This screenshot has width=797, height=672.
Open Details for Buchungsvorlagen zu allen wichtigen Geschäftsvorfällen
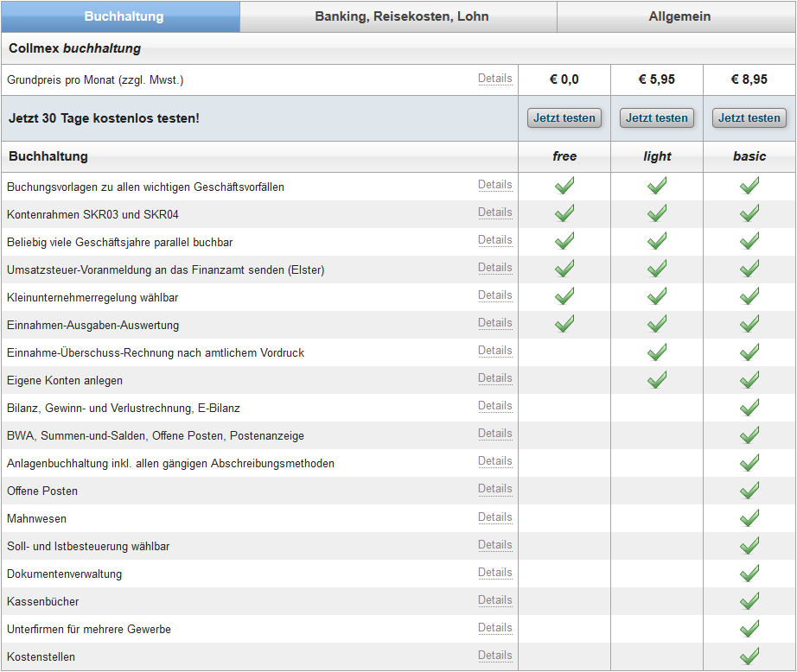(495, 185)
